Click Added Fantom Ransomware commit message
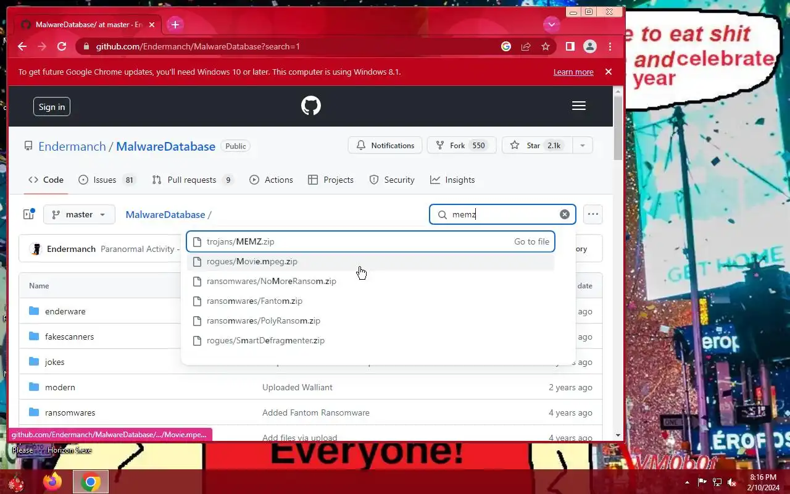Screen dimensions: 790x494 coord(316,412)
